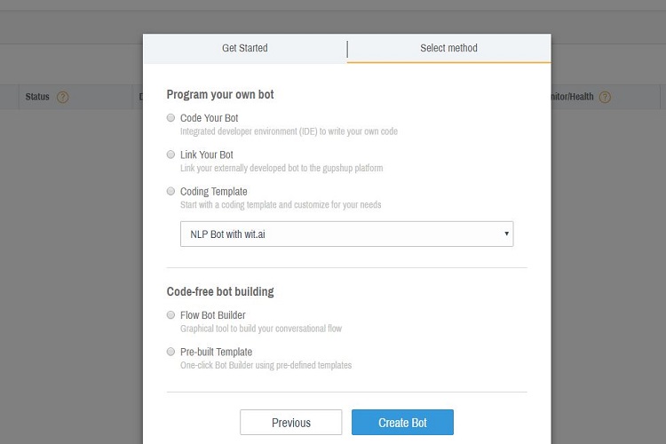Image resolution: width=666 pixels, height=444 pixels.
Task: Select the Code Your Bot radio button
Action: click(170, 118)
